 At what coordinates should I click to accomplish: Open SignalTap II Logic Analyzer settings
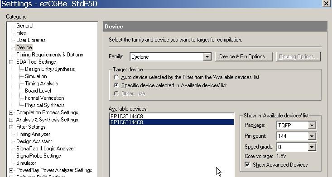tap(46, 149)
